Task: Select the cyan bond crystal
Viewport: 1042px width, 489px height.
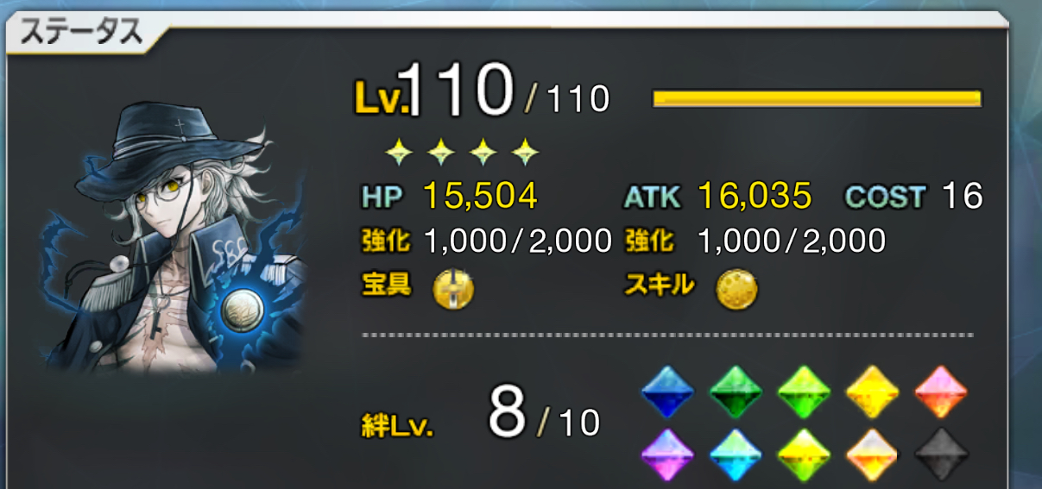Action: click(736, 455)
